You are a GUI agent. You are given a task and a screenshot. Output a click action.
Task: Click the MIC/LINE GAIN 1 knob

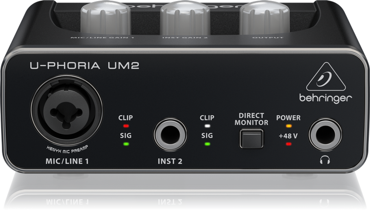105,17
